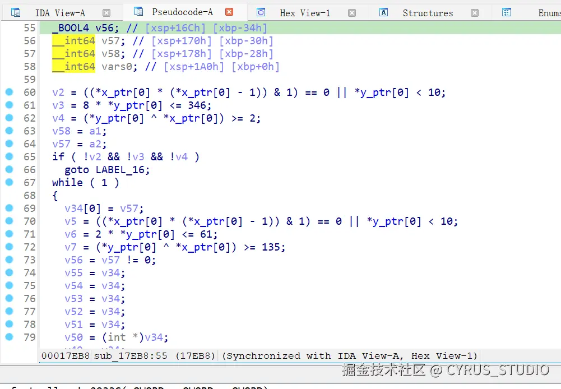Toggle breakpoint dot on line 76
561x389 pixels.
10,298
